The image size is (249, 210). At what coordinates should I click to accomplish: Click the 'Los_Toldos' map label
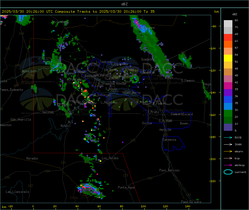point(110,158)
